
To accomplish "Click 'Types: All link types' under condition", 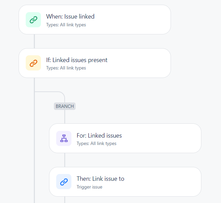I will click(x=66, y=68).
